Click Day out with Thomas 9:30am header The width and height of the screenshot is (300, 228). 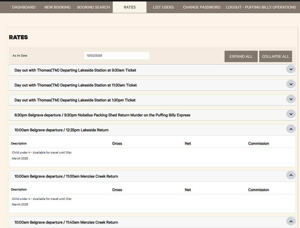point(152,70)
